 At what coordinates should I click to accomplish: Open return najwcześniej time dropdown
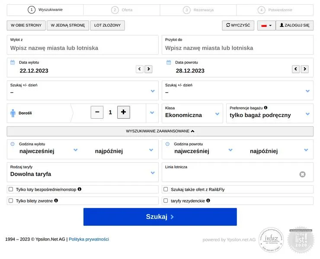[x=203, y=151]
